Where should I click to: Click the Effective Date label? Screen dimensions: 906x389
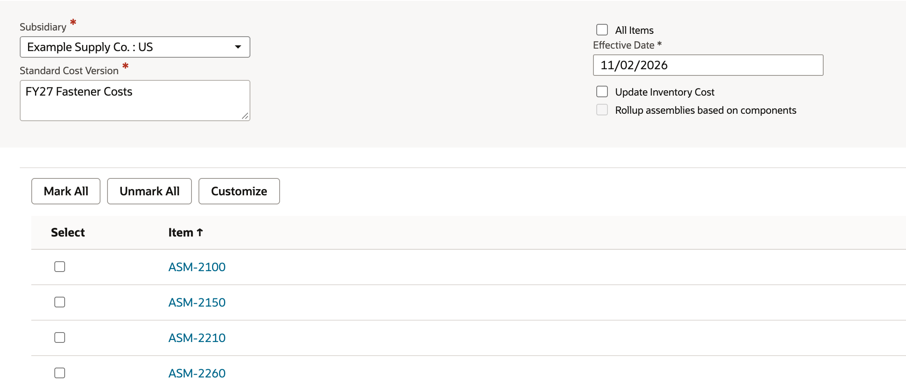[623, 45]
